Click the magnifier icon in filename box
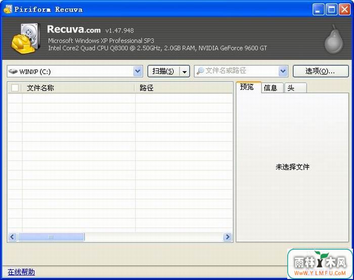354x280 pixels. click(200, 71)
